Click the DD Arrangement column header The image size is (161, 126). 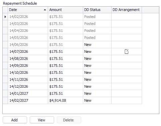click(127, 10)
